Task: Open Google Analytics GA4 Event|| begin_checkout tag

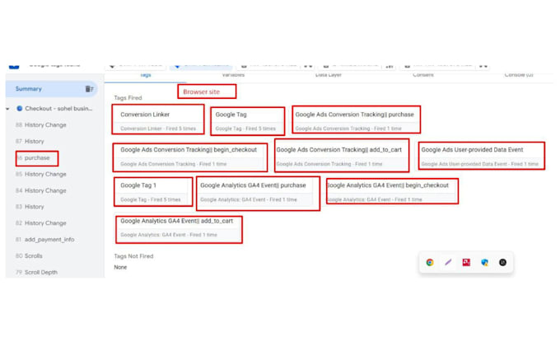Action: pyautogui.click(x=392, y=191)
